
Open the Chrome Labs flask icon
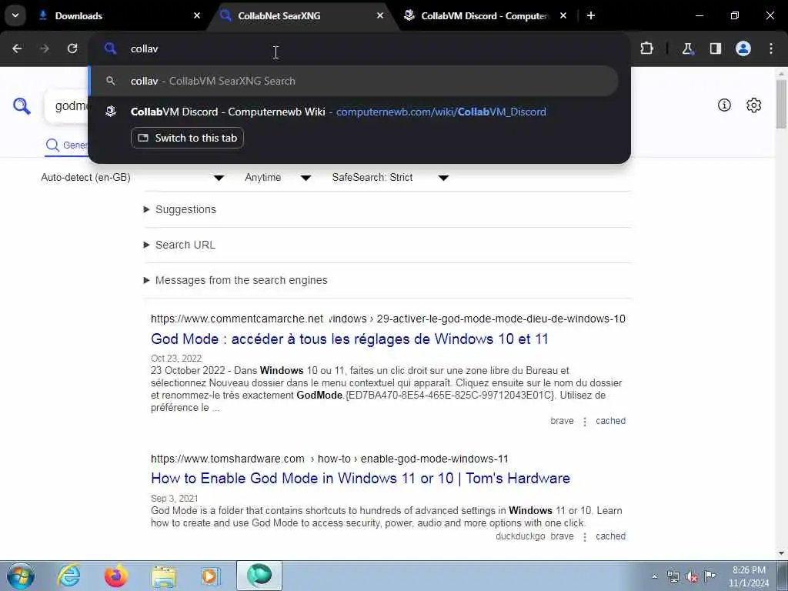[x=687, y=48]
